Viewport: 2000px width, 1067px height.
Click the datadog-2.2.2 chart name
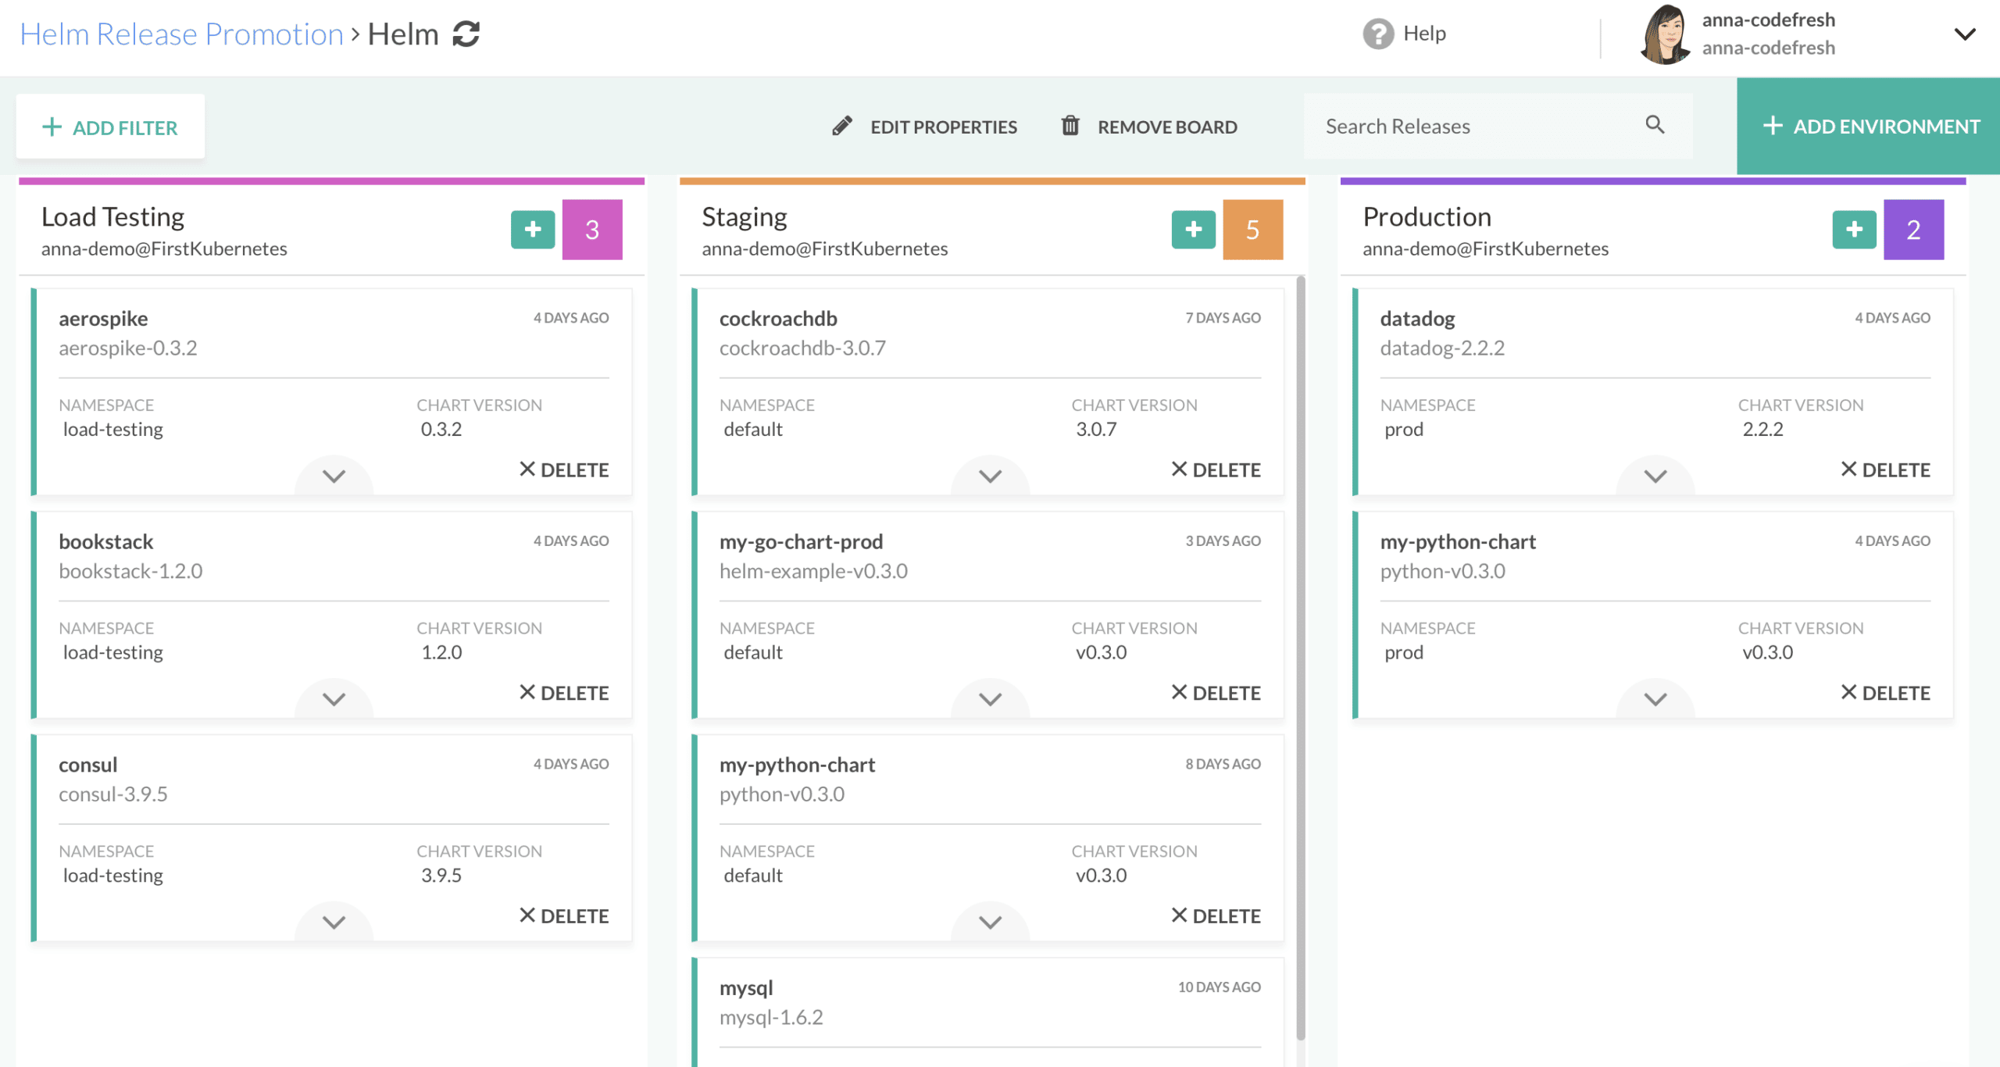click(x=1442, y=348)
